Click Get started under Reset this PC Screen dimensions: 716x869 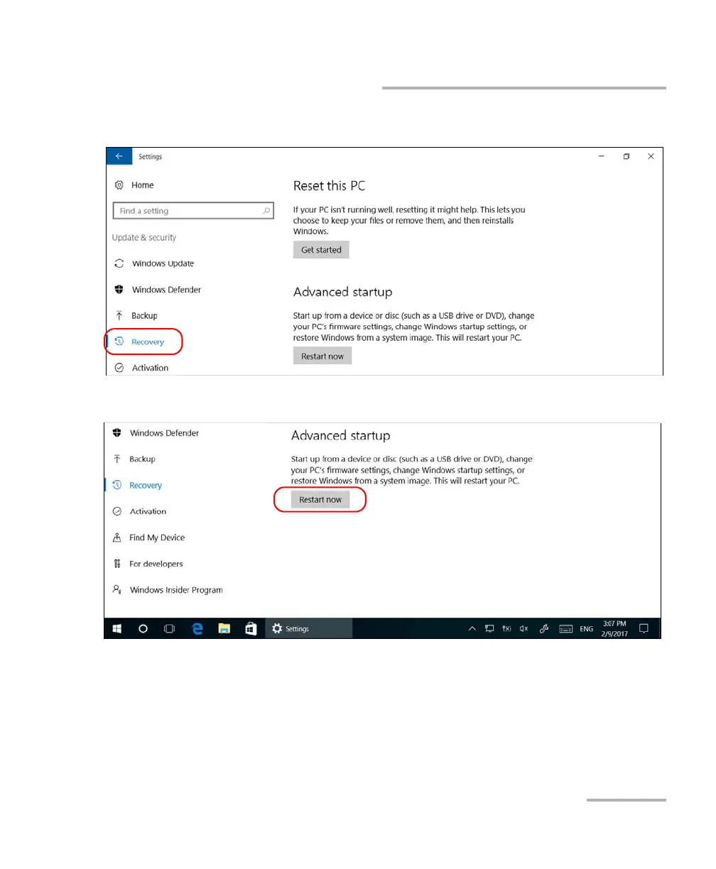point(321,250)
